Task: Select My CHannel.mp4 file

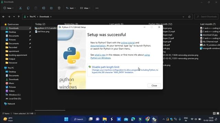Action: coord(210,42)
